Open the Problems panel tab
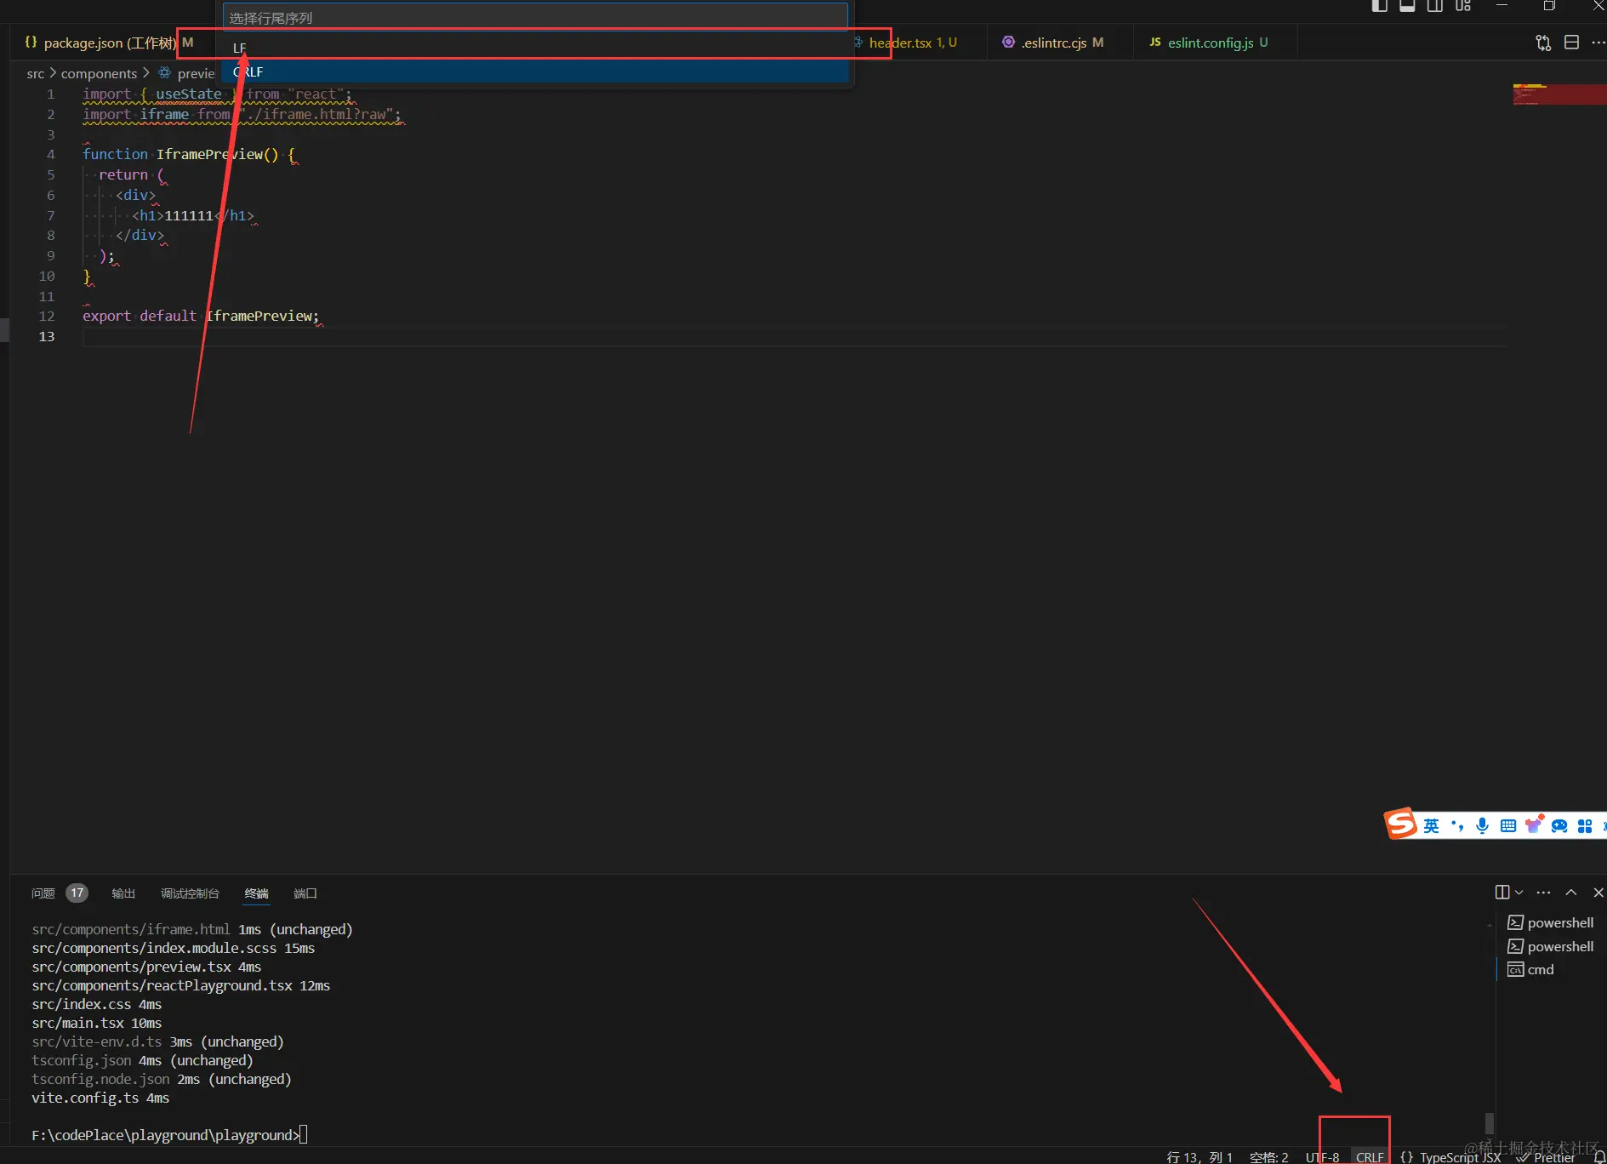This screenshot has width=1607, height=1164. pyautogui.click(x=43, y=893)
